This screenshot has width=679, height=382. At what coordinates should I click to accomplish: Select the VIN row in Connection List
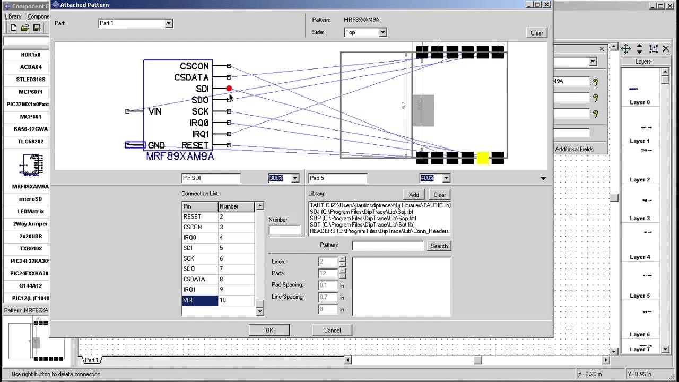tap(219, 300)
